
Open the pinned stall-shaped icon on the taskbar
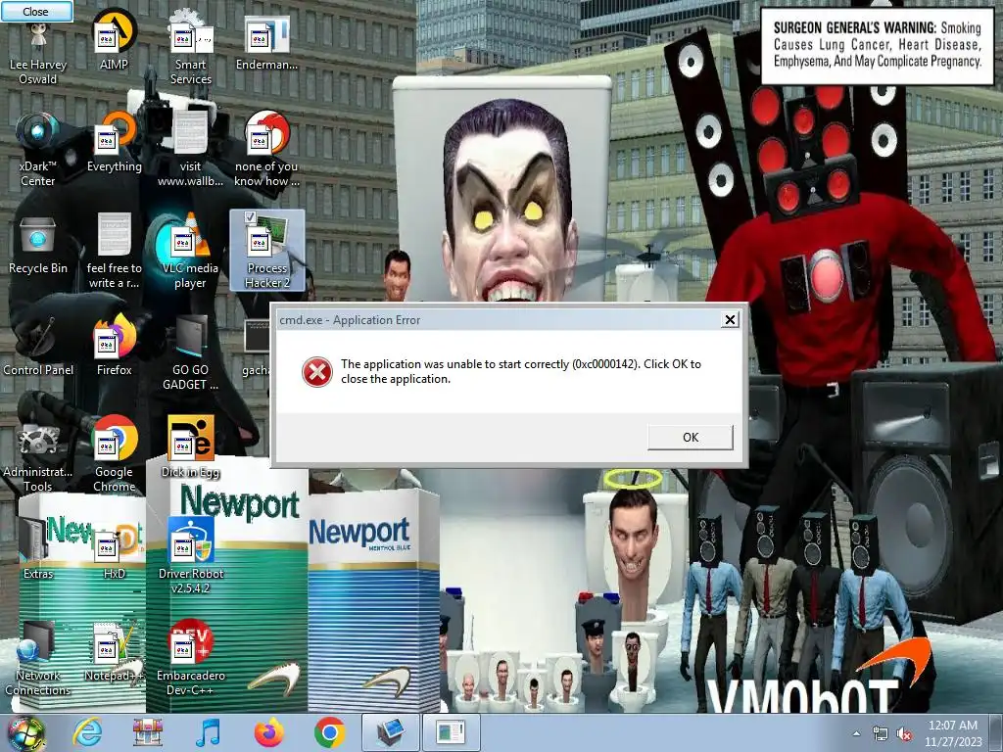click(148, 732)
